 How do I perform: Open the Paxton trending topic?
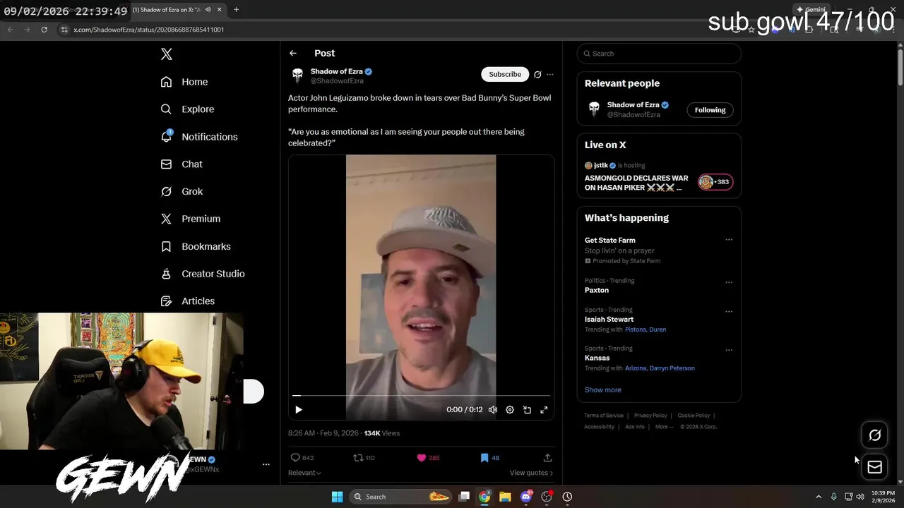click(597, 290)
